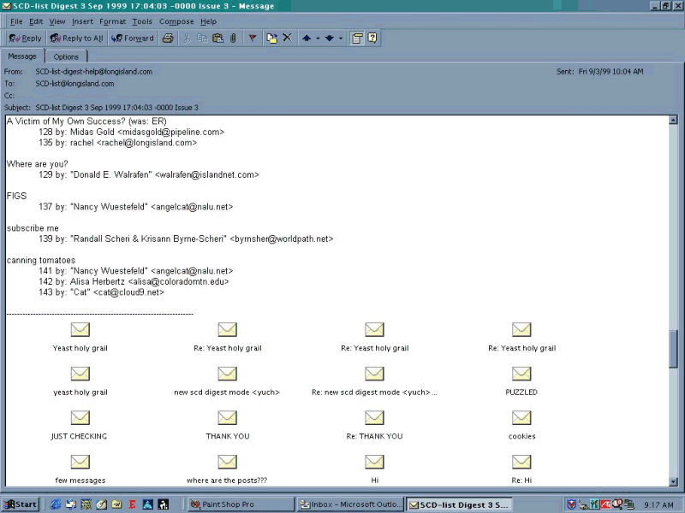Open the Office Assistant help icon

click(x=372, y=38)
